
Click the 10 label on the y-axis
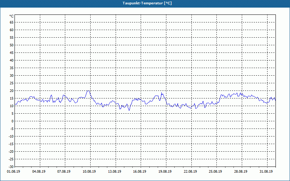pos(12,106)
